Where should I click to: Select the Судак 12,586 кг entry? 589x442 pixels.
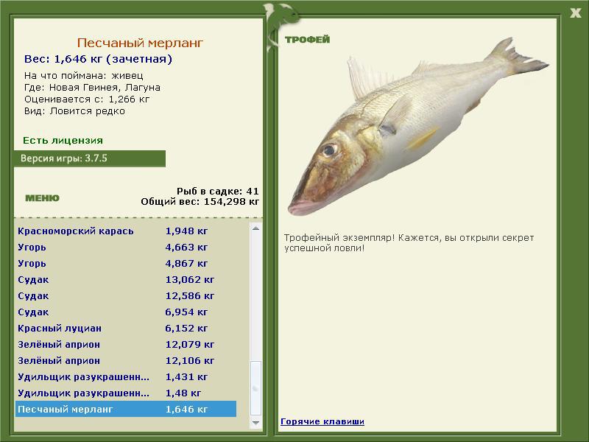[126, 296]
